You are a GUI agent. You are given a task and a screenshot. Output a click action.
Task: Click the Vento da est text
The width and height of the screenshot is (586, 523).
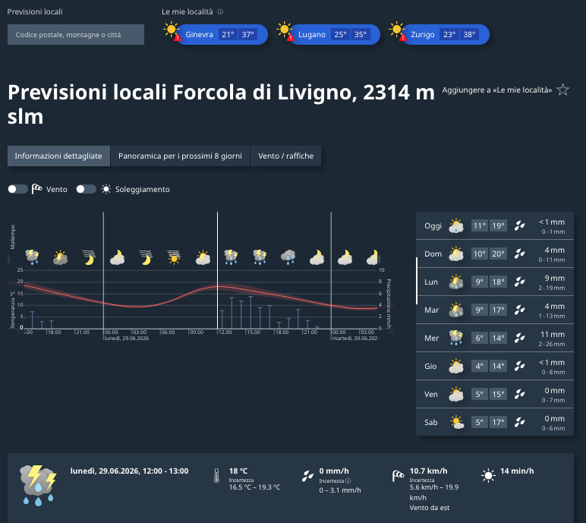click(x=430, y=508)
